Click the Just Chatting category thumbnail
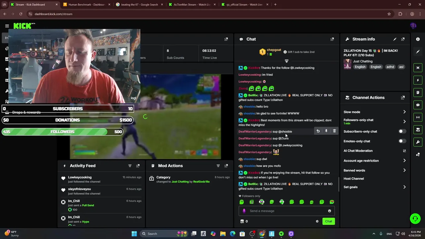This screenshot has width=425, height=239. tap(347, 64)
